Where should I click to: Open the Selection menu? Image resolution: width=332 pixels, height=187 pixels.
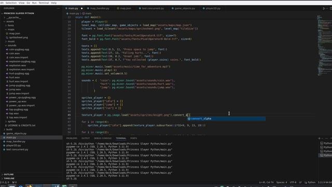click(11, 3)
